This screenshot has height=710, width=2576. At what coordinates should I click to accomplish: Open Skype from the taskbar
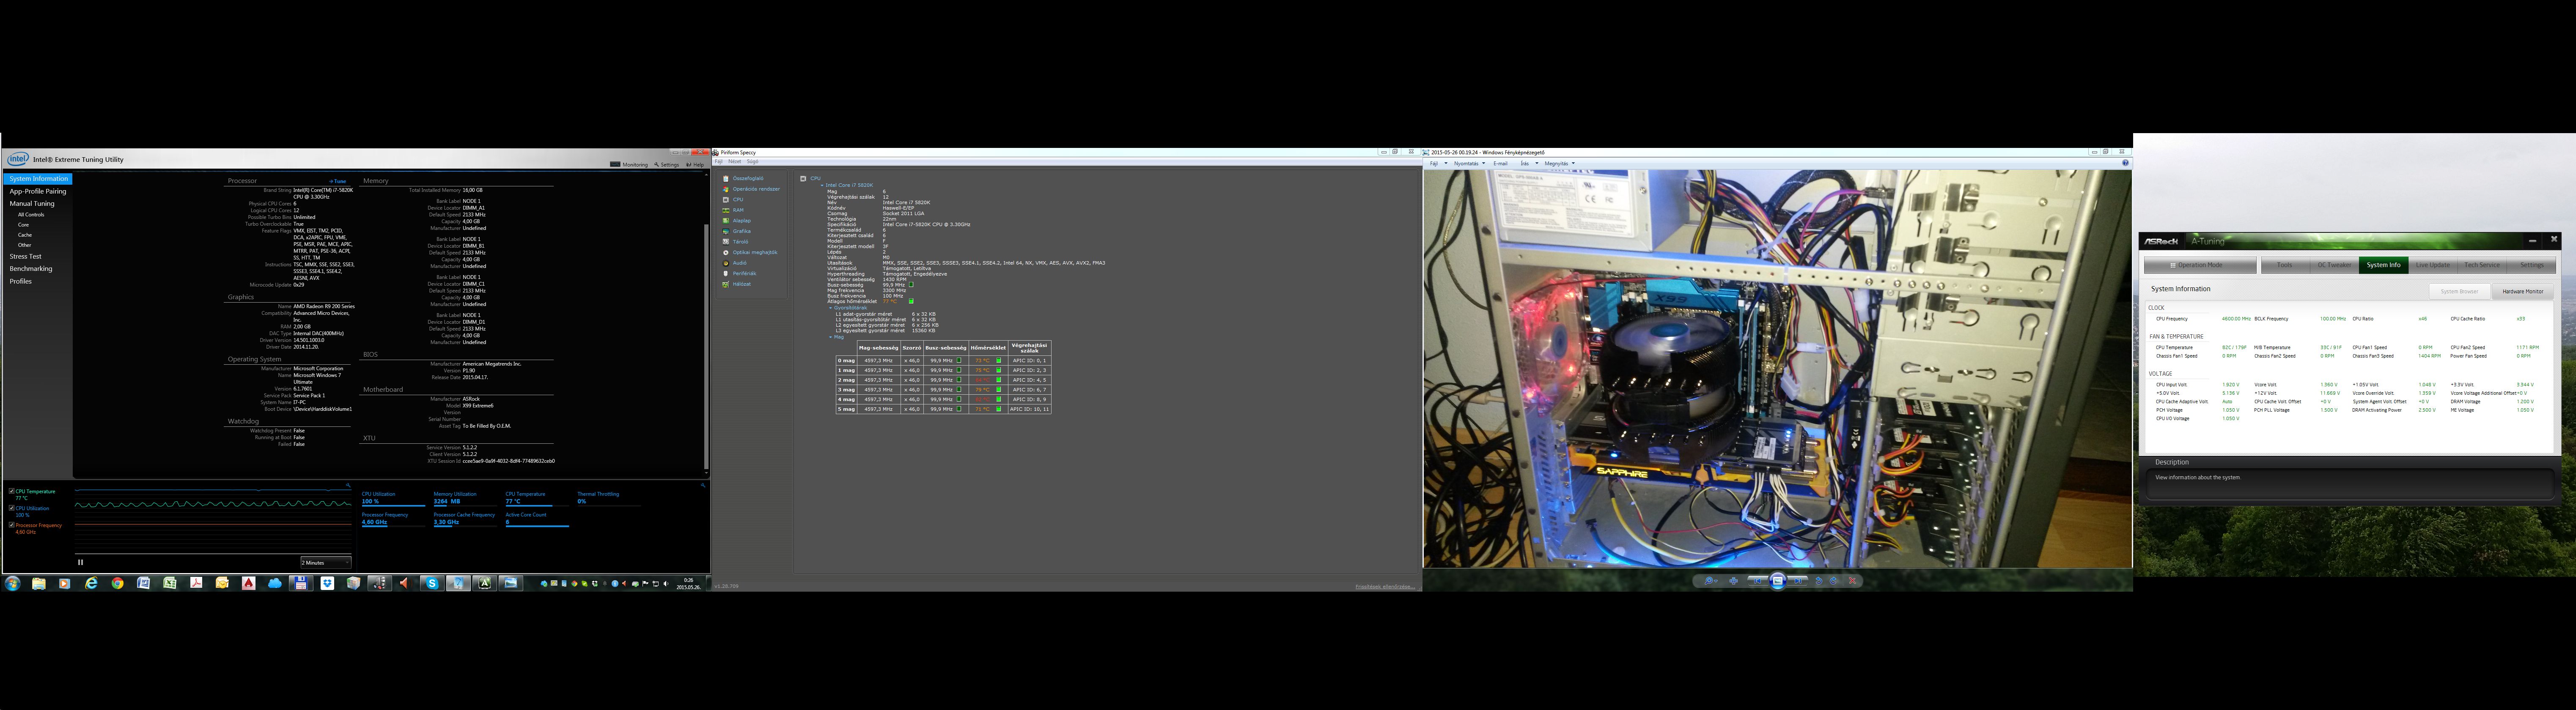432,583
